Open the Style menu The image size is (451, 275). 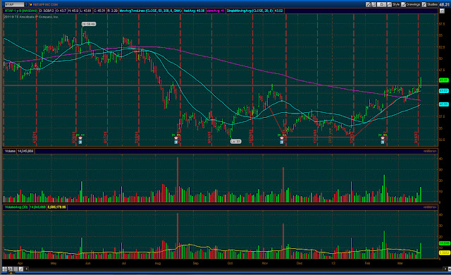396,4
